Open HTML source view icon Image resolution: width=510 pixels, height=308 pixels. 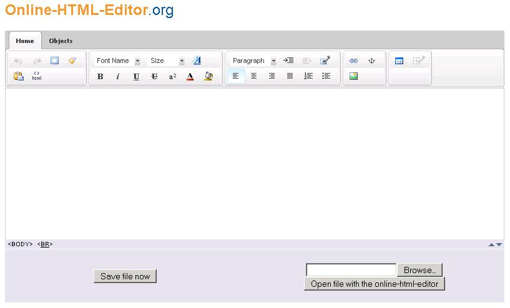pos(37,76)
